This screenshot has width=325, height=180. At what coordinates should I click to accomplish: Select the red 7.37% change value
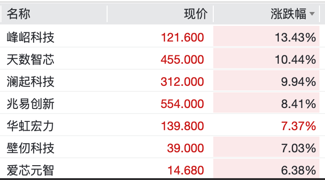click(x=299, y=126)
